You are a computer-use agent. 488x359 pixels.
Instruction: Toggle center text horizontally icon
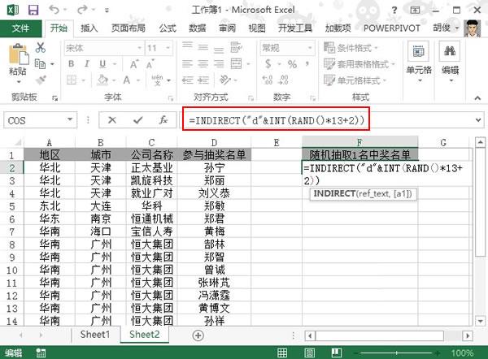pos(203,64)
